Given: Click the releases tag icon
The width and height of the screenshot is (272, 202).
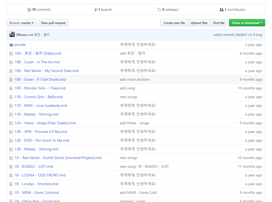Looking at the screenshot, I should (x=159, y=10).
